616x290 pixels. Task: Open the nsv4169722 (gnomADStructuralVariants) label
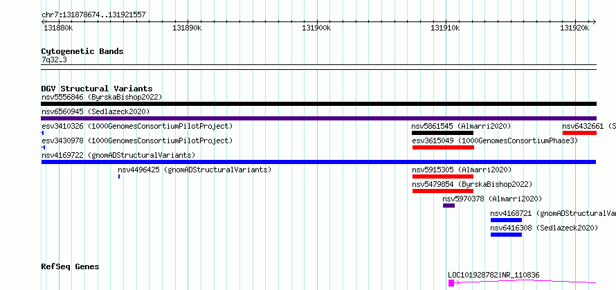[x=118, y=155]
